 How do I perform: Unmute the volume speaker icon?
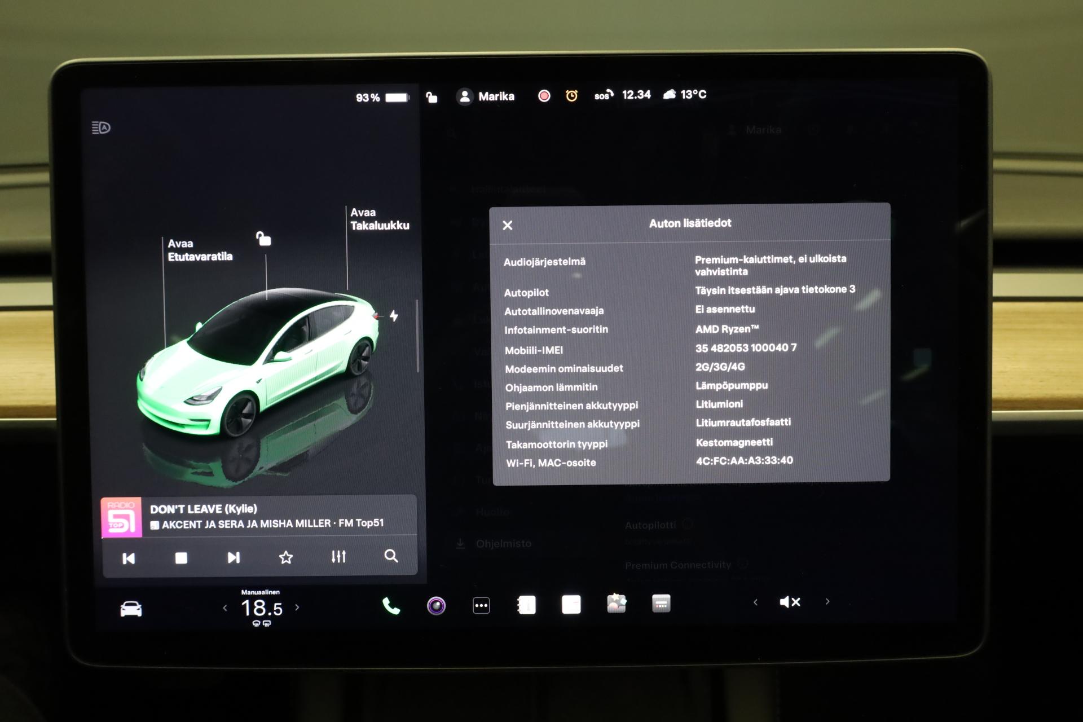coord(790,602)
